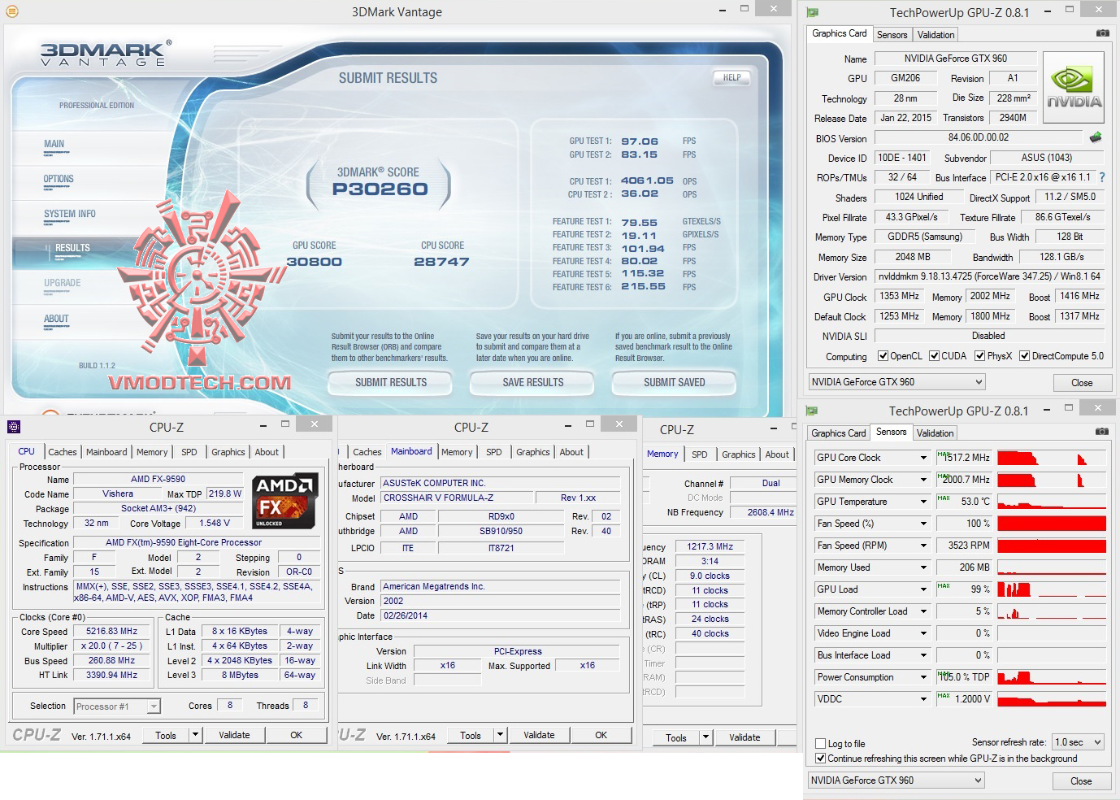The height and width of the screenshot is (800, 1120).
Task: Click the GPU-Z Sensors window title icon
Action: (811, 411)
